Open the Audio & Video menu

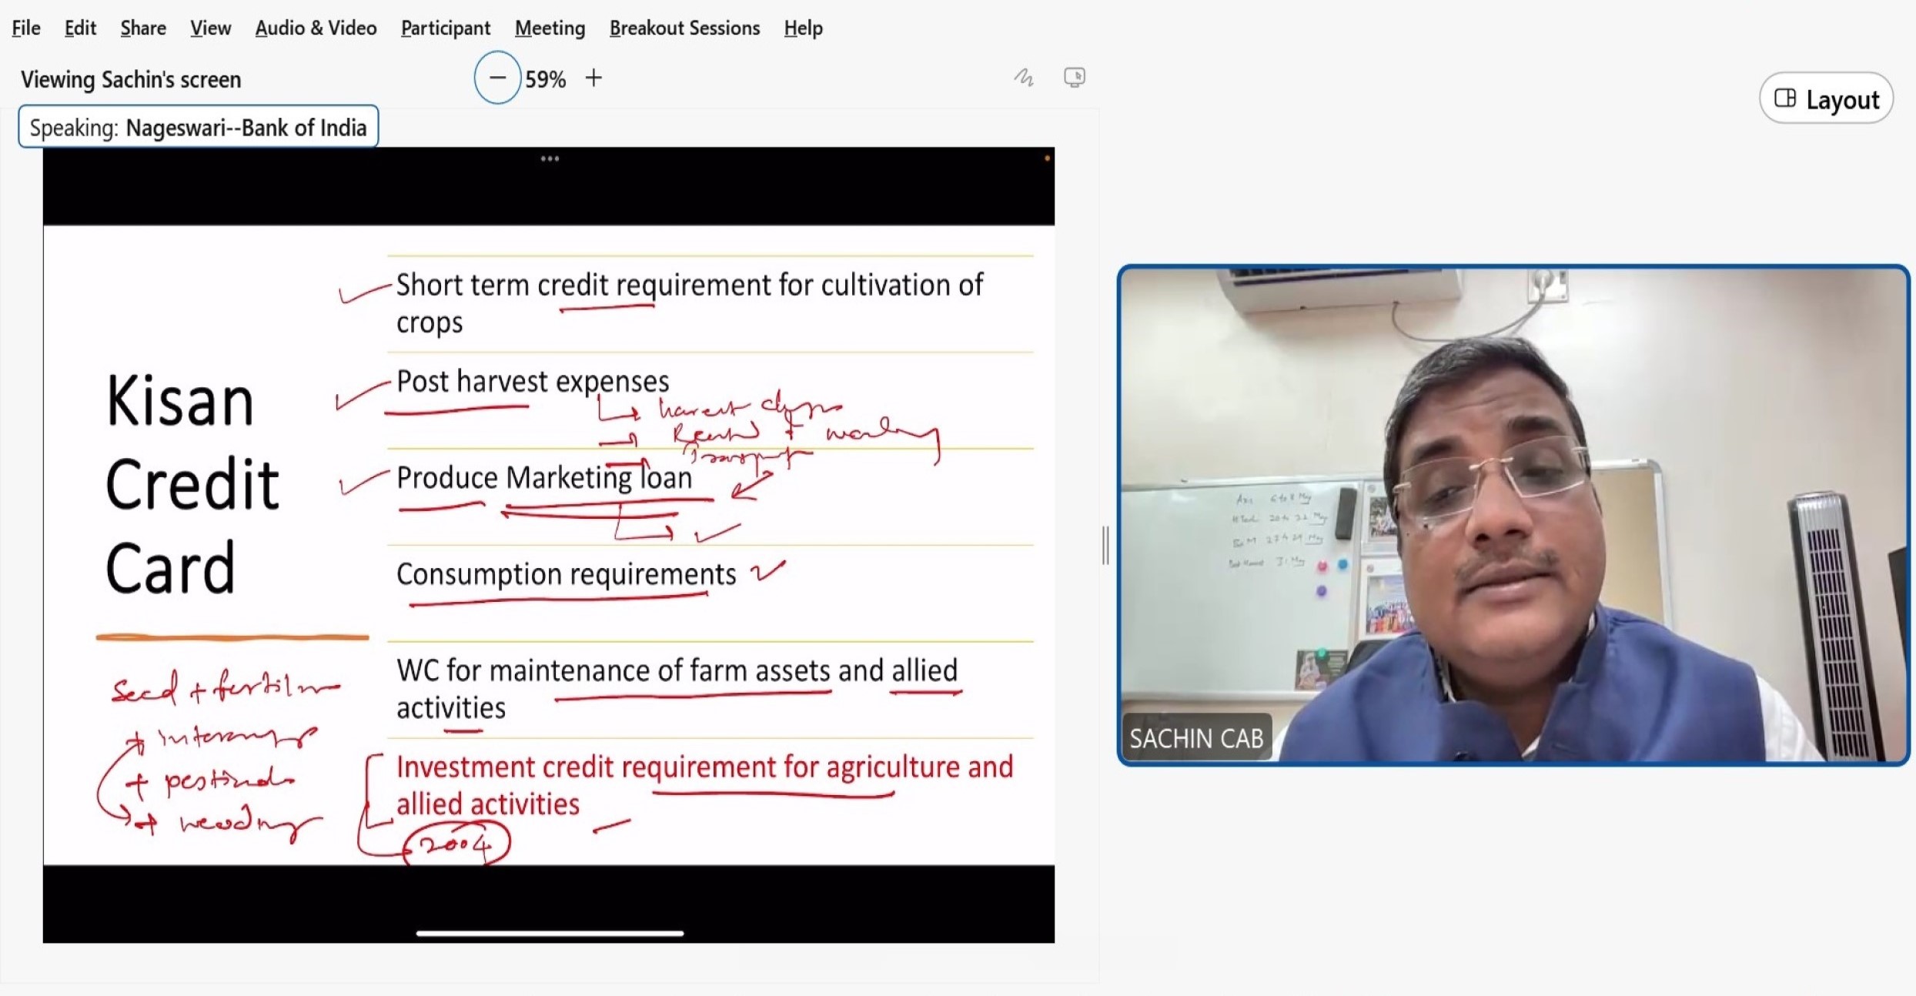pyautogui.click(x=316, y=28)
